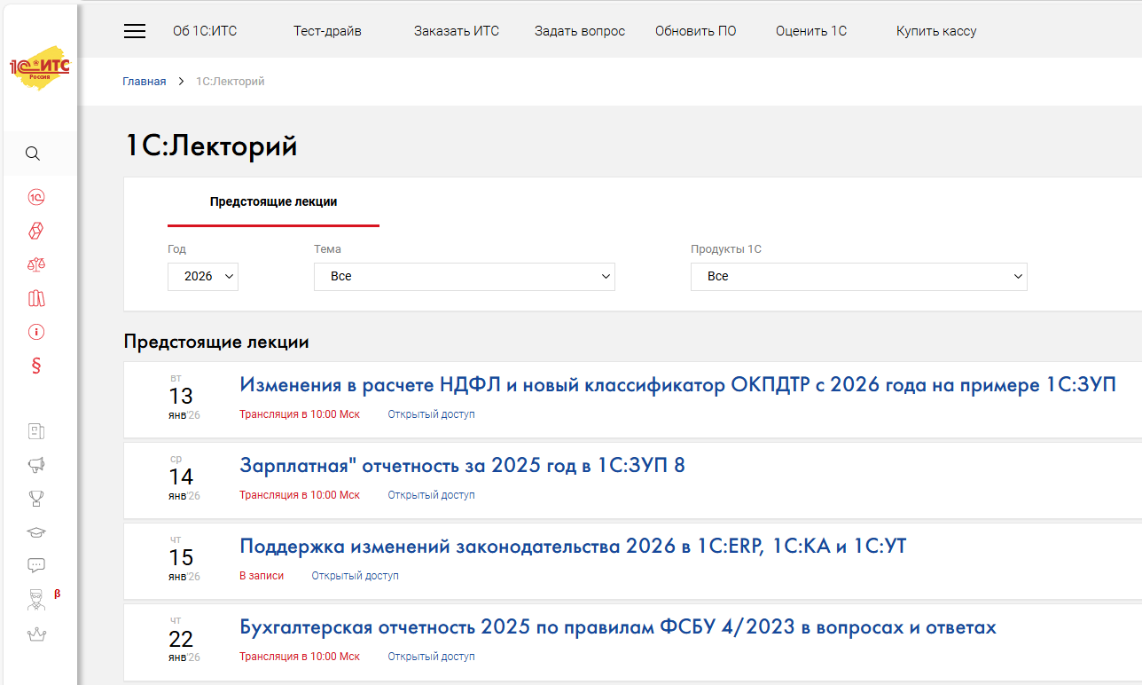Open the red 1C circle sidebar icon
Viewport: 1142px width, 685px height.
pyautogui.click(x=36, y=197)
